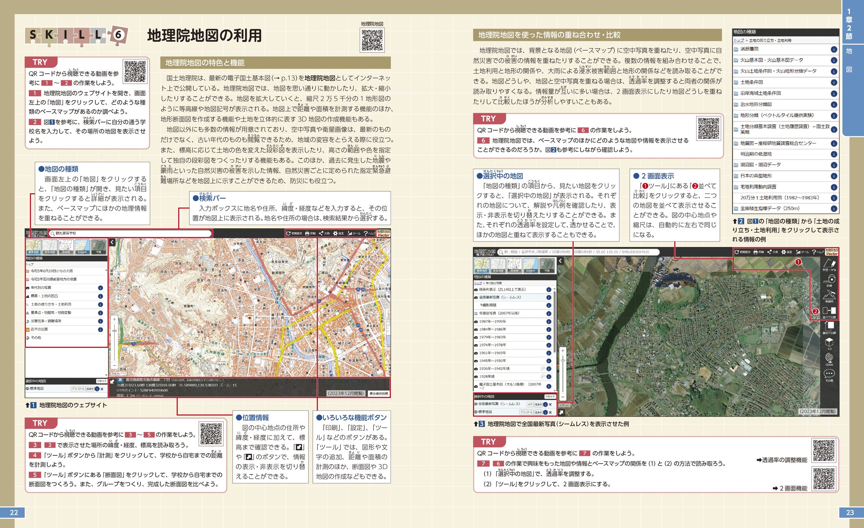Click info icon beside 活断層図
The image size is (864, 528).
click(x=834, y=50)
